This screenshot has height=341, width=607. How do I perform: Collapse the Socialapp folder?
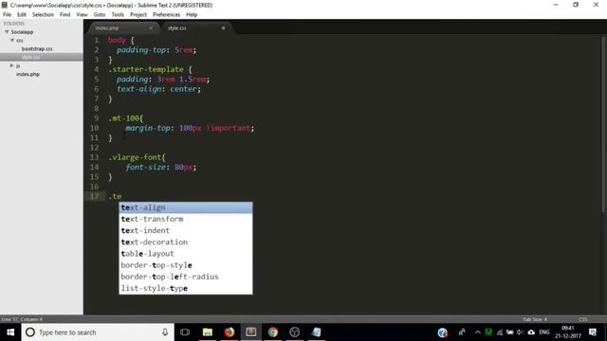click(x=7, y=31)
